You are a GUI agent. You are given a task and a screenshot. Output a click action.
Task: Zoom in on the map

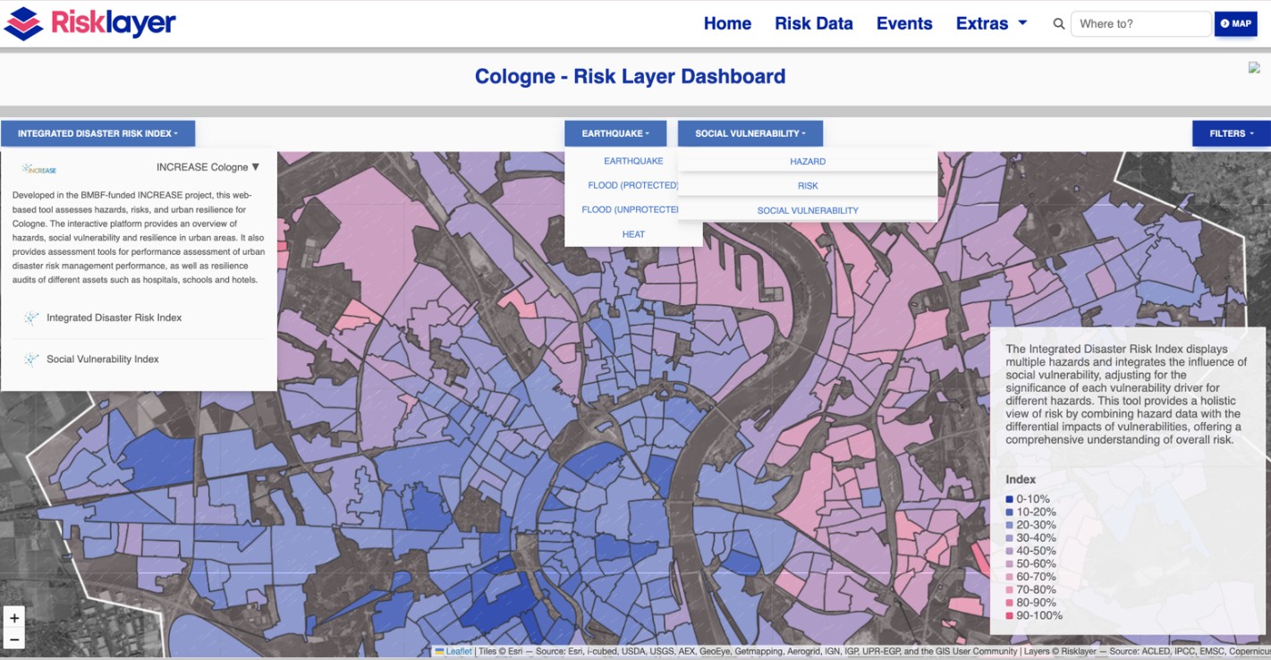(14, 618)
